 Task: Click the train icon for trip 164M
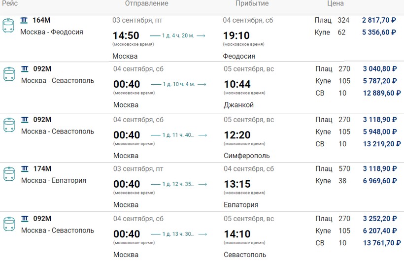pyautogui.click(x=8, y=26)
